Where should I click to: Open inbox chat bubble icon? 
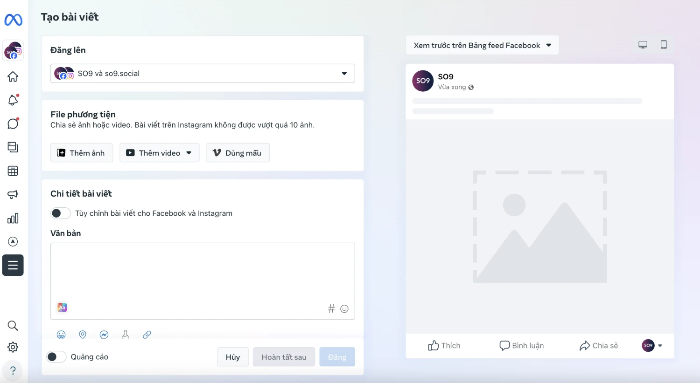[13, 123]
